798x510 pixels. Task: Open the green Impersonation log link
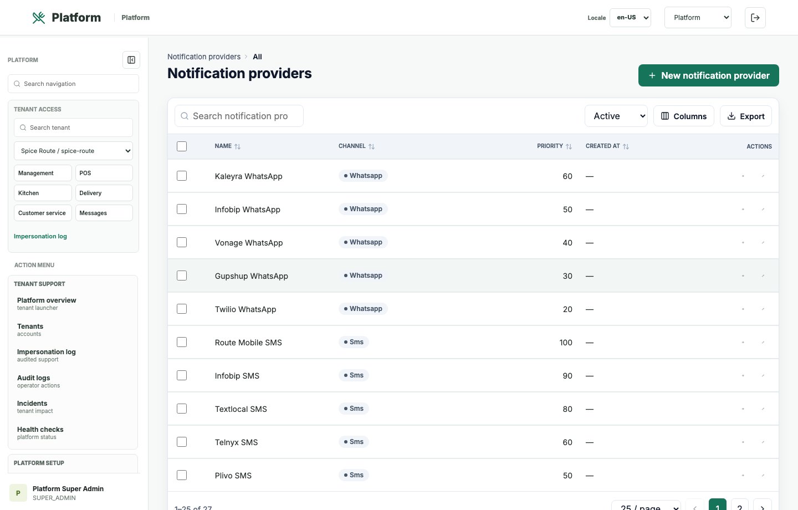[x=40, y=236]
